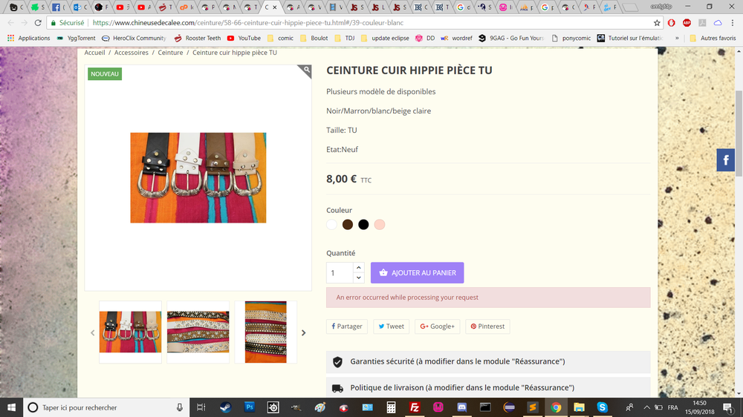The width and height of the screenshot is (743, 417).
Task: Reload the page
Action: click(38, 23)
